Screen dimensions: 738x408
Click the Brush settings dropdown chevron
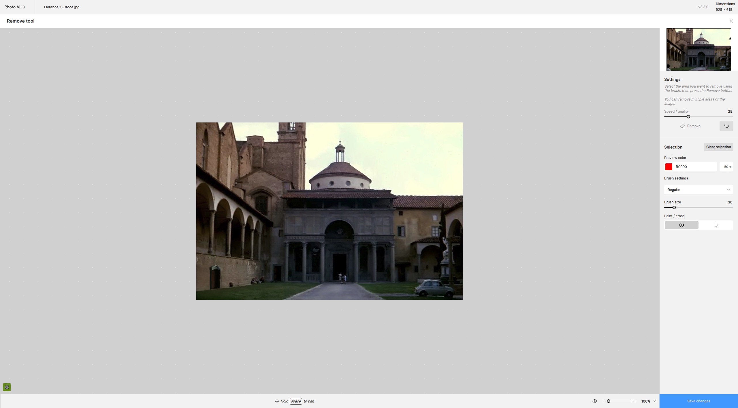(x=728, y=190)
